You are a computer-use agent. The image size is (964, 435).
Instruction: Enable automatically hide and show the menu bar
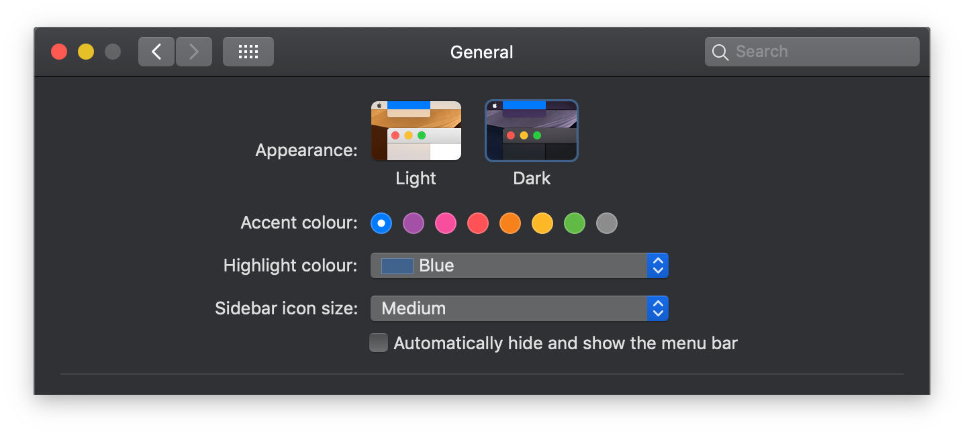pos(378,343)
